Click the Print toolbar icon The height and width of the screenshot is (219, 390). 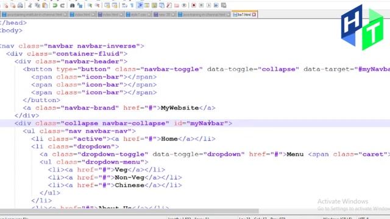coord(20,5)
